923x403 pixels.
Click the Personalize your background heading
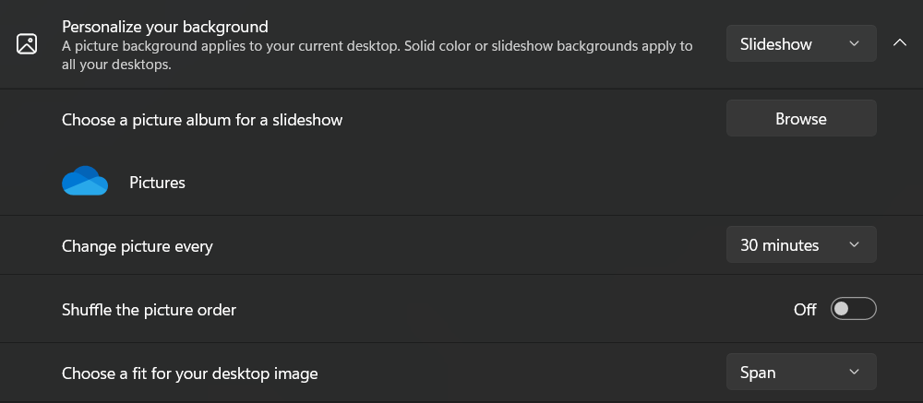click(165, 27)
